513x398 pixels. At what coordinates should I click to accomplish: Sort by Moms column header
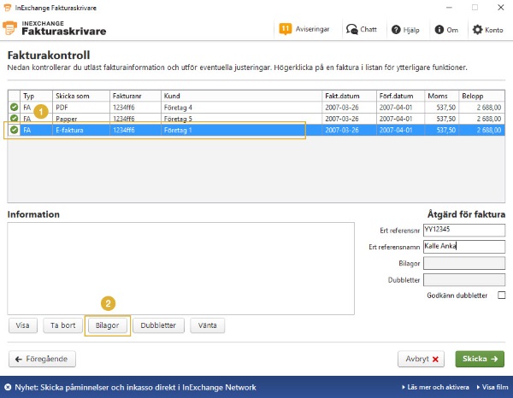[441, 96]
